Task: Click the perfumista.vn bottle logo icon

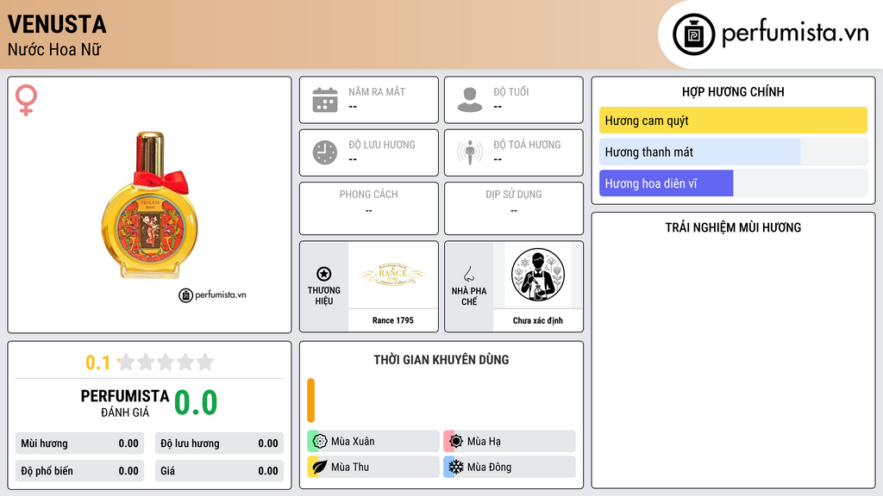Action: click(x=693, y=34)
